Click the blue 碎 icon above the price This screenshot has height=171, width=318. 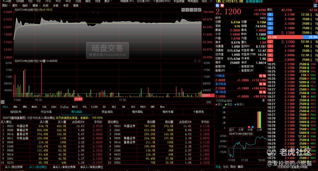(x=217, y=6)
